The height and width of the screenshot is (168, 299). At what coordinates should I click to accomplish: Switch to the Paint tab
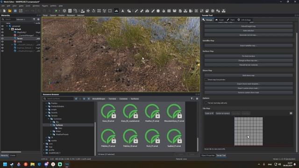coord(231,20)
